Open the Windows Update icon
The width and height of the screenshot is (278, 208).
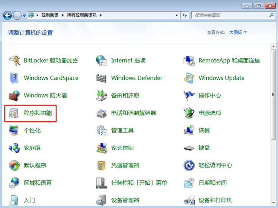pos(189,78)
